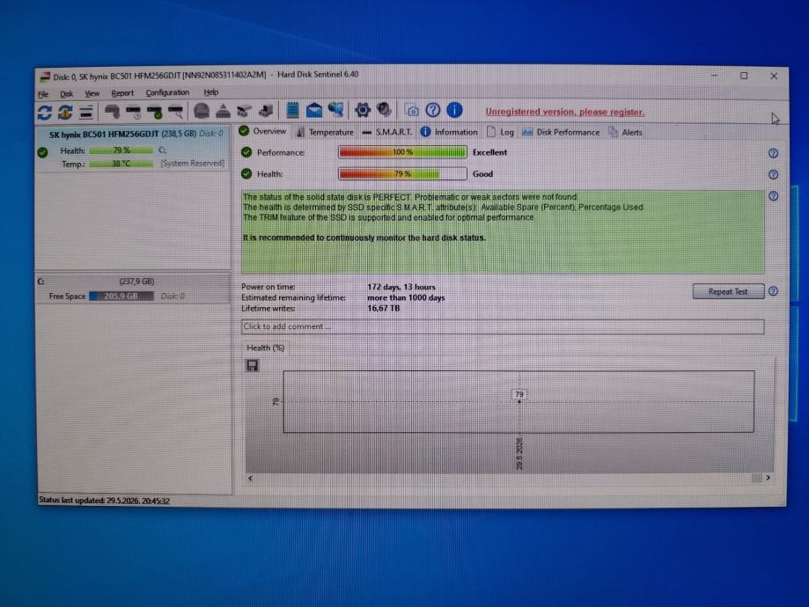Click the Repeat Test button
Screen dimensions: 809x607
728,291
